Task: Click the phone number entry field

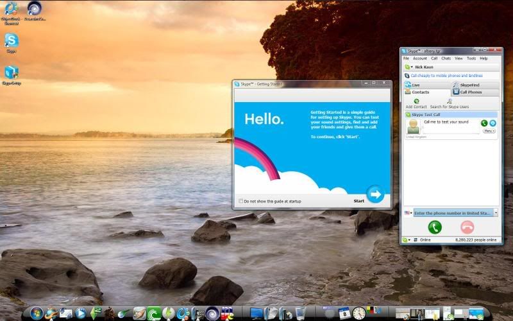Action: [x=453, y=213]
